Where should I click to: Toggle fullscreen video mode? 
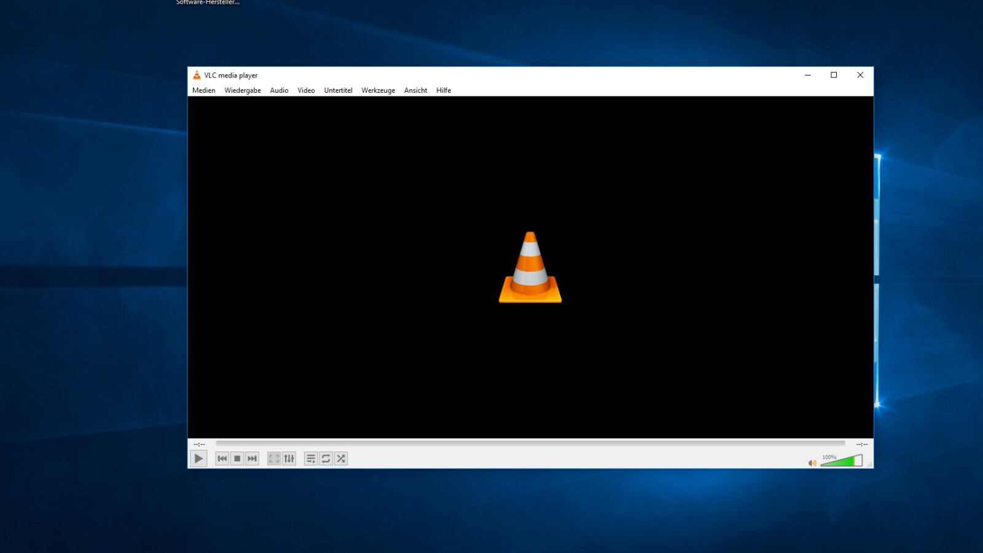pyautogui.click(x=274, y=458)
